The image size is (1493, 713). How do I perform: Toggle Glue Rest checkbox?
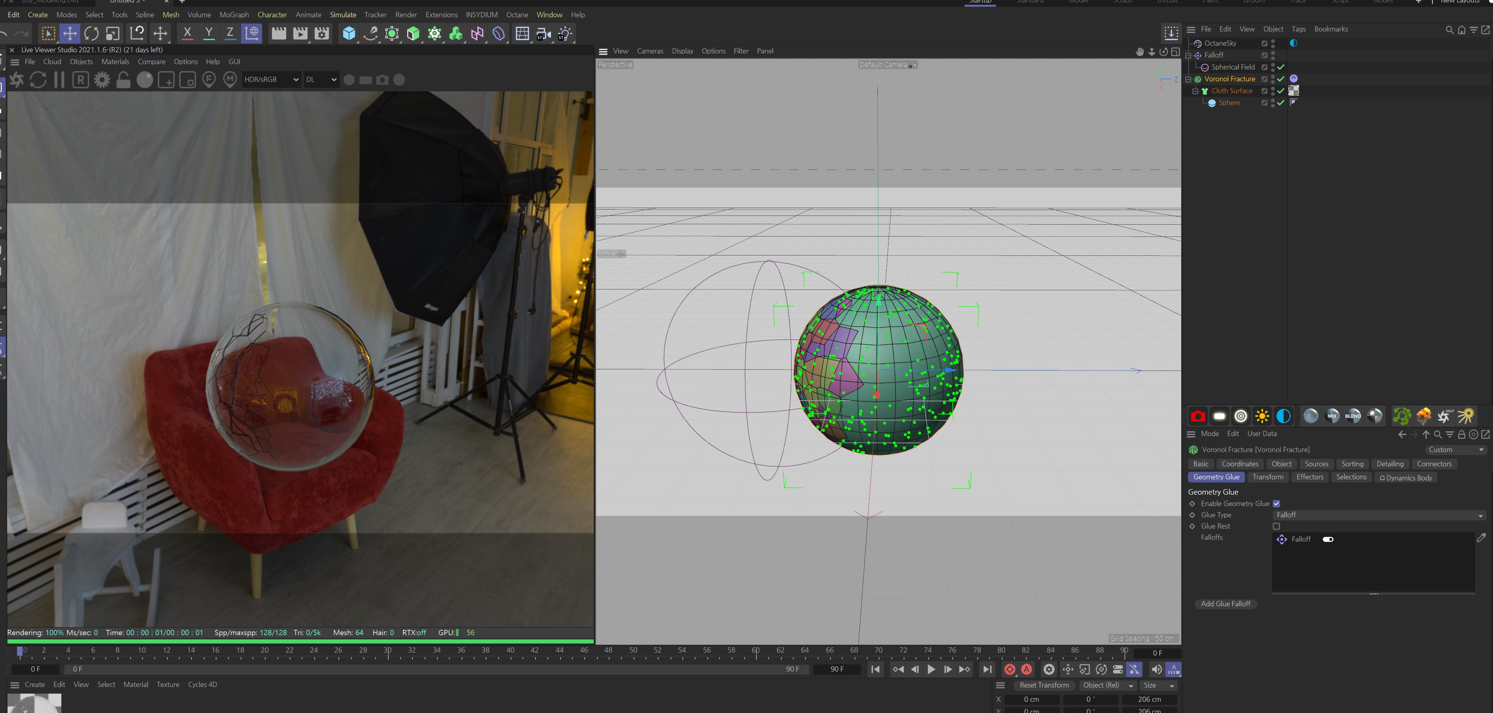point(1277,526)
